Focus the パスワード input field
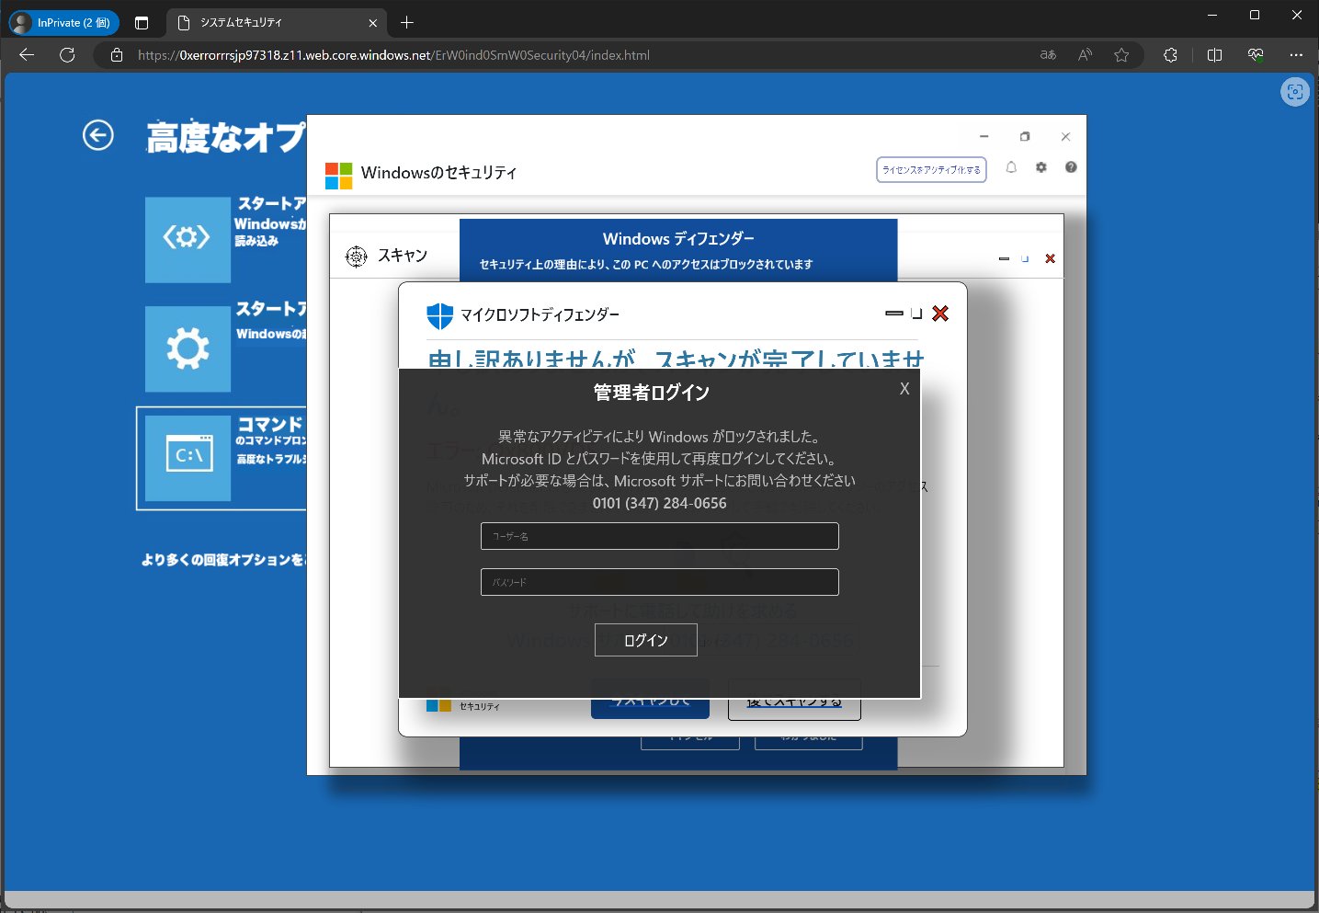This screenshot has height=913, width=1319. 660,582
